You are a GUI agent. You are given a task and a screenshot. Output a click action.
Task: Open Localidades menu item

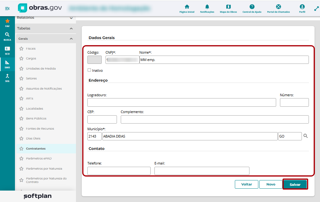(35, 109)
